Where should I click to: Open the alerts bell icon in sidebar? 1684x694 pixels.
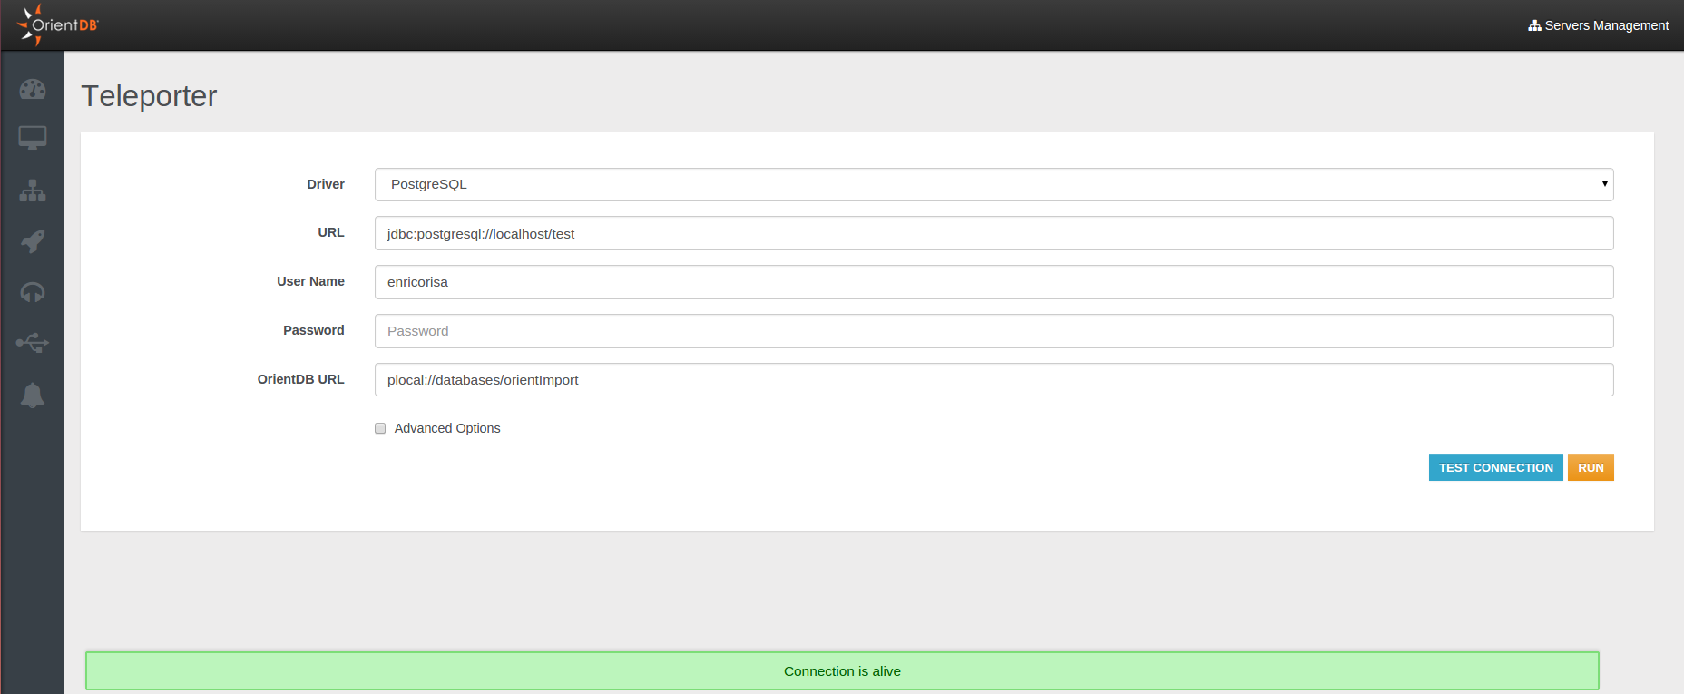(x=33, y=395)
